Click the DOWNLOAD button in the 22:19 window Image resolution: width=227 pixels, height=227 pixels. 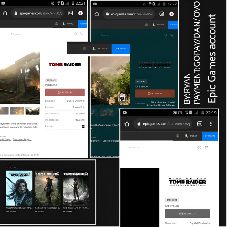(210, 136)
